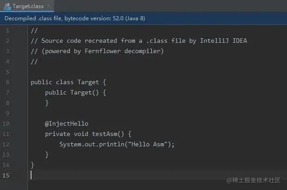Viewport: 287px width, 190px height.
Task: Click line number 15 in the gutter
Action: [x=6, y=175]
